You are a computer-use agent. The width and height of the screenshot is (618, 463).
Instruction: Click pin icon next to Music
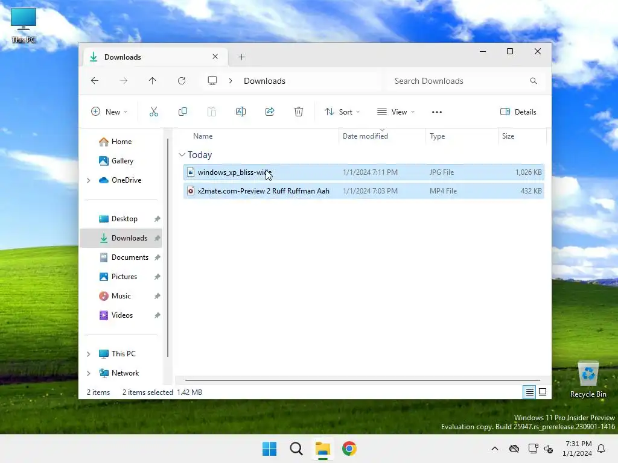(x=158, y=296)
